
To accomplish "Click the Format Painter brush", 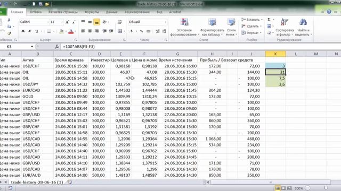I will click(x=9, y=33).
